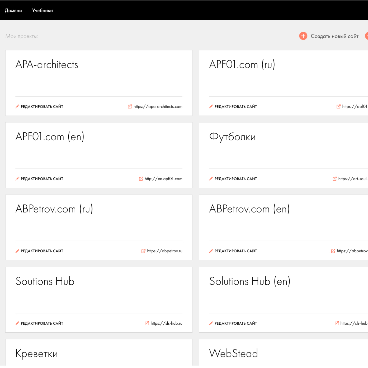This screenshot has width=368, height=368.
Task: Edit the Футболки site
Action: pyautogui.click(x=236, y=179)
